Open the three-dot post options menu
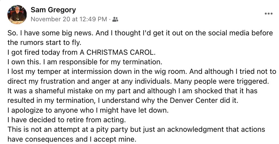This screenshot has height=144, width=279. click(x=269, y=14)
